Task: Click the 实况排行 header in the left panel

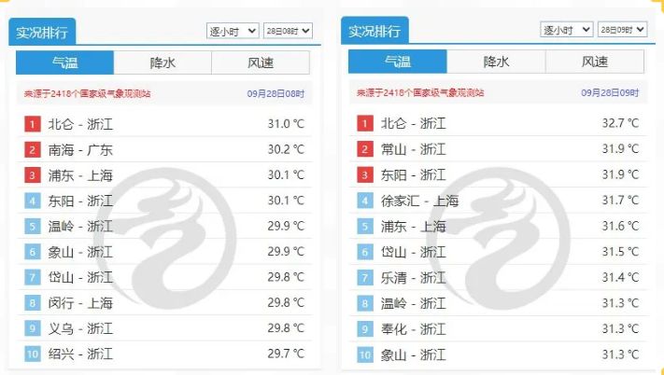Action: [41, 32]
